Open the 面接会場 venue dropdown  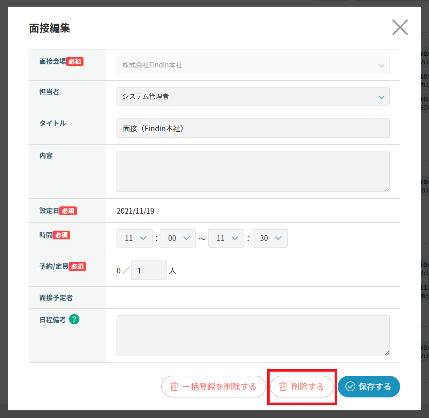click(253, 65)
